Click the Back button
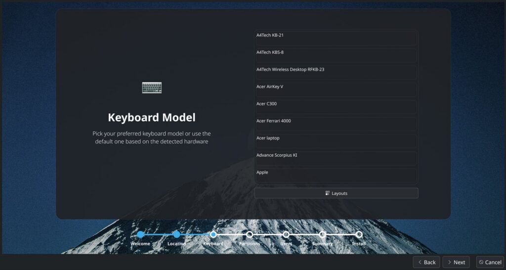The image size is (506, 270). tap(426, 262)
